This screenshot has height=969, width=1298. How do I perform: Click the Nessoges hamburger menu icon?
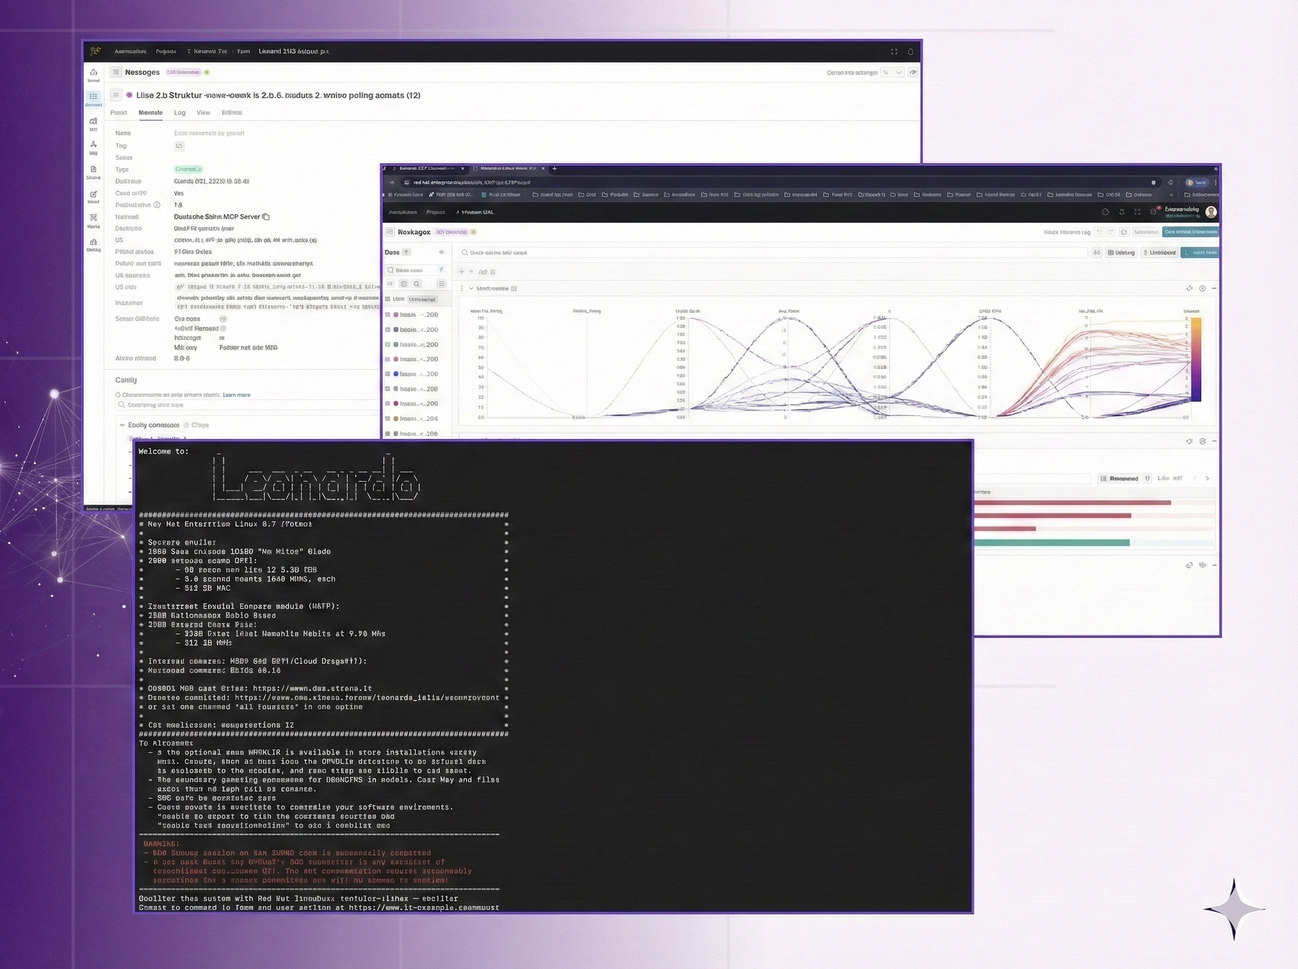116,72
